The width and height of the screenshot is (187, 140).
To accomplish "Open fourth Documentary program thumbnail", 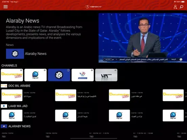I will [173, 95].
